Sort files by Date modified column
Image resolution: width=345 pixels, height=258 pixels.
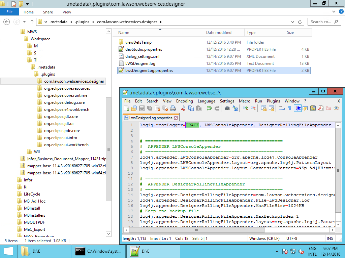[219, 33]
